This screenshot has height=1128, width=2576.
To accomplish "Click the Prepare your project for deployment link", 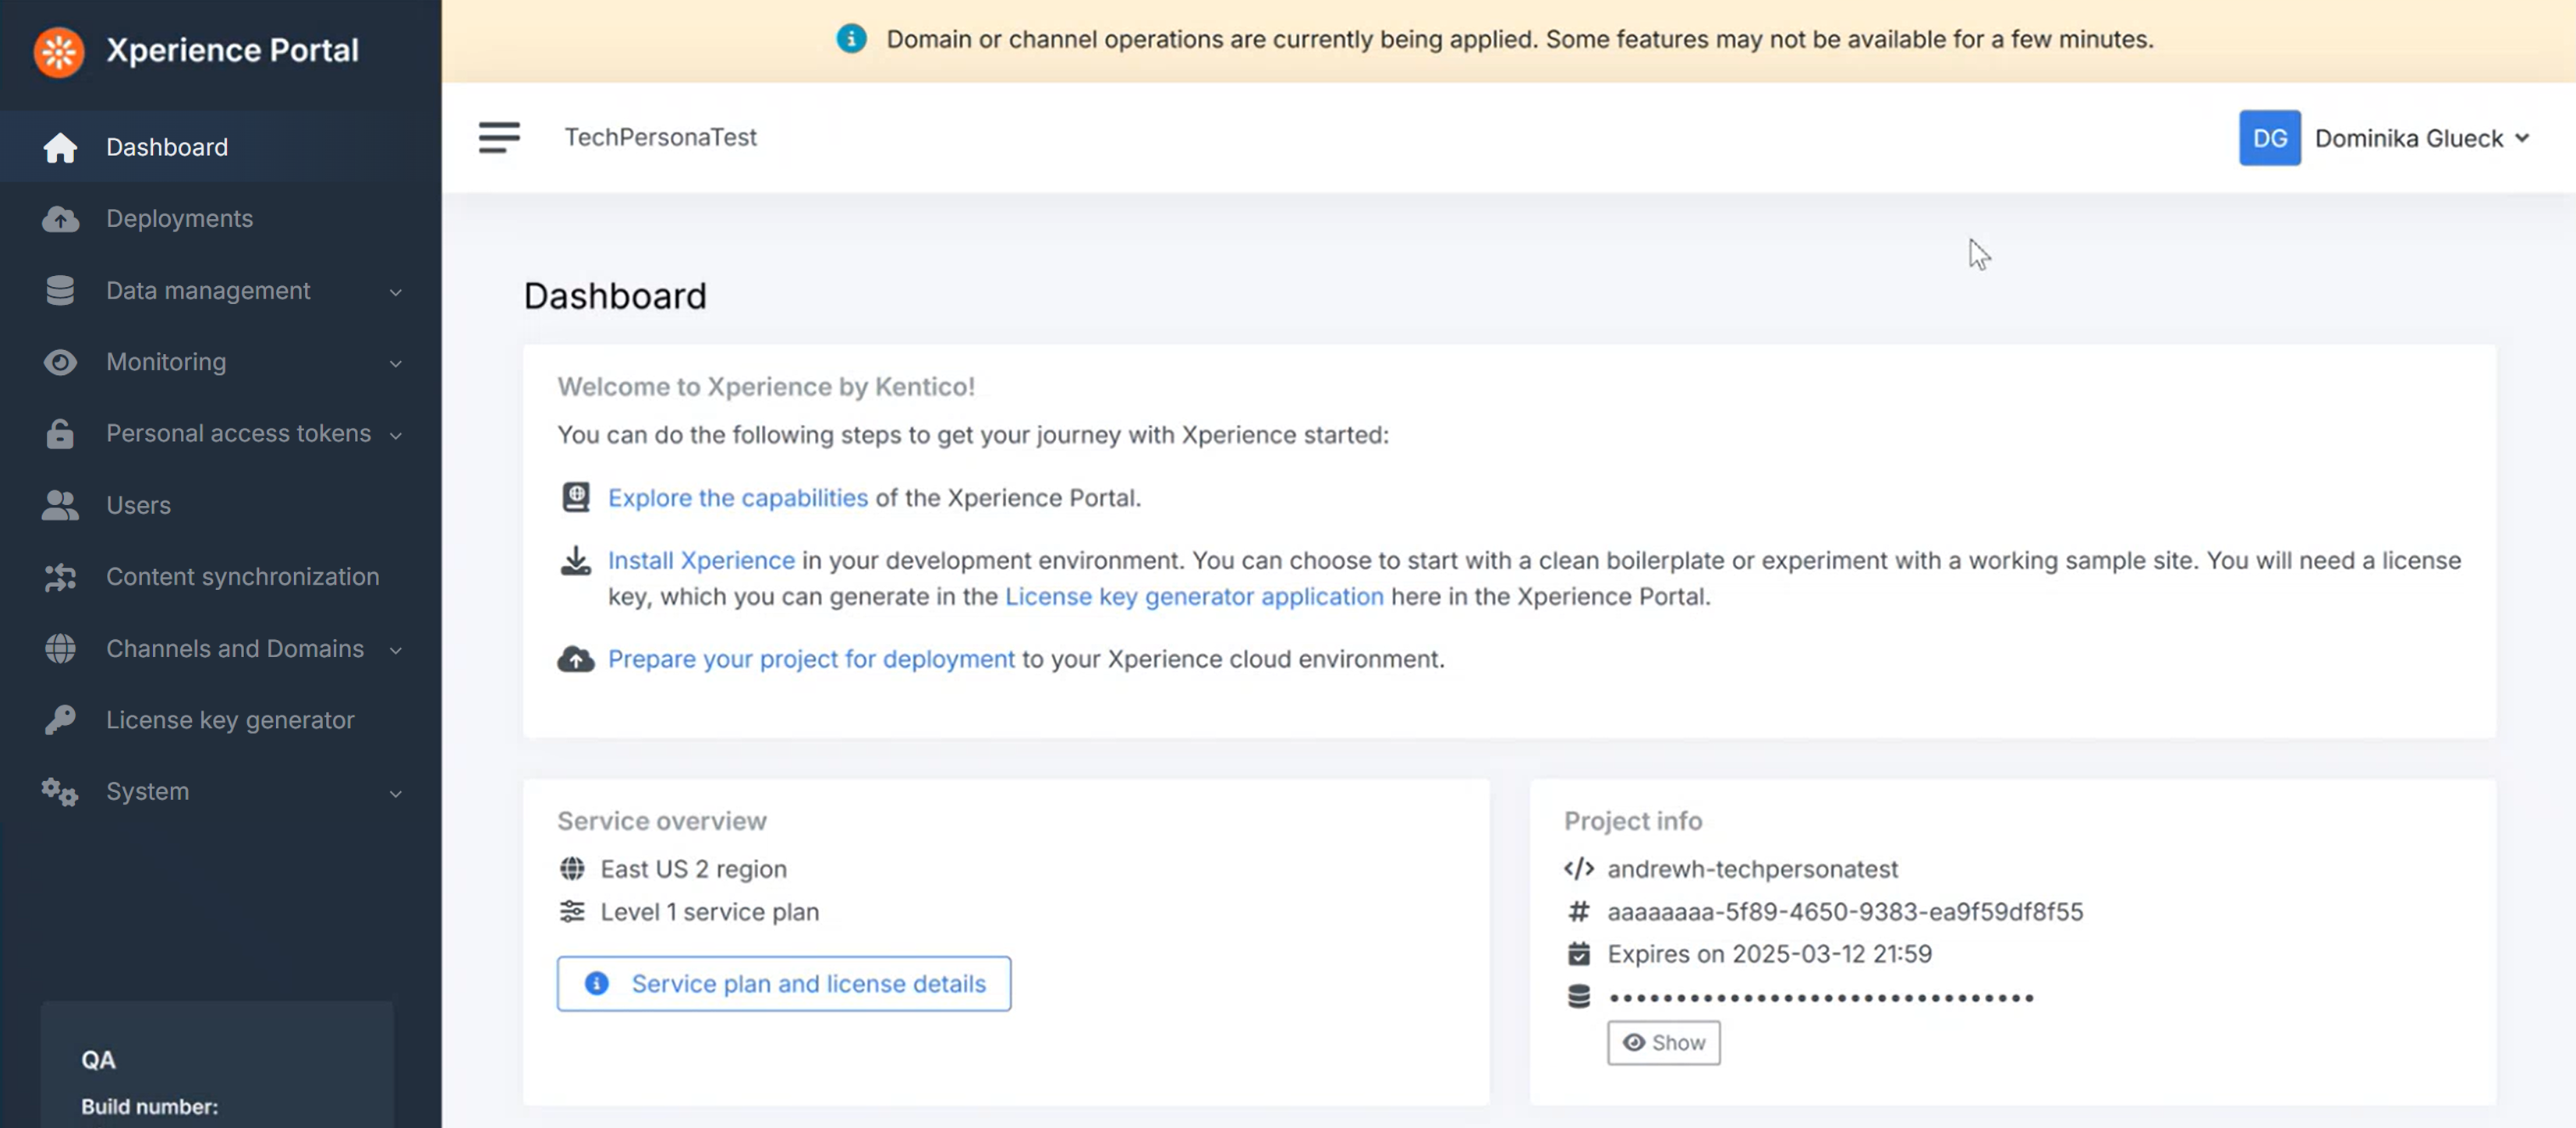I will click(810, 659).
